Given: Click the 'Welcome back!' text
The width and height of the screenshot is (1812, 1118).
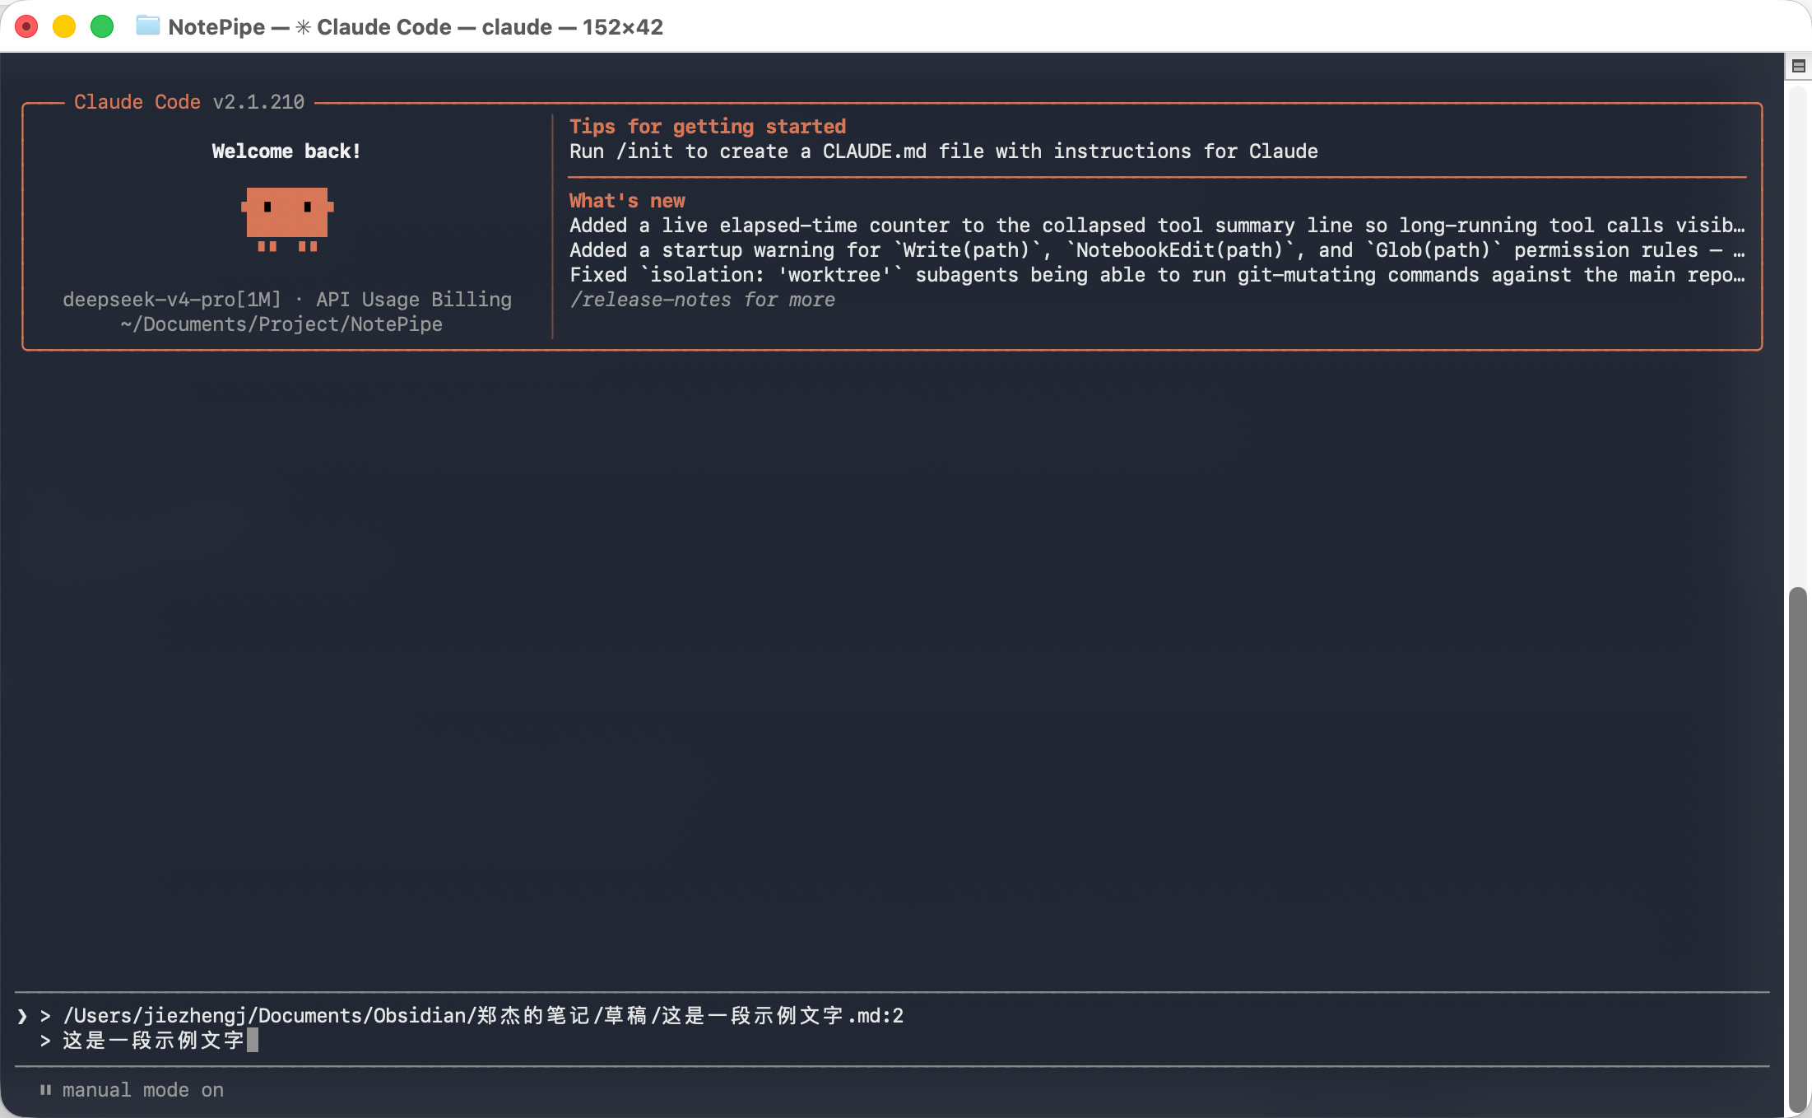Looking at the screenshot, I should 286,151.
